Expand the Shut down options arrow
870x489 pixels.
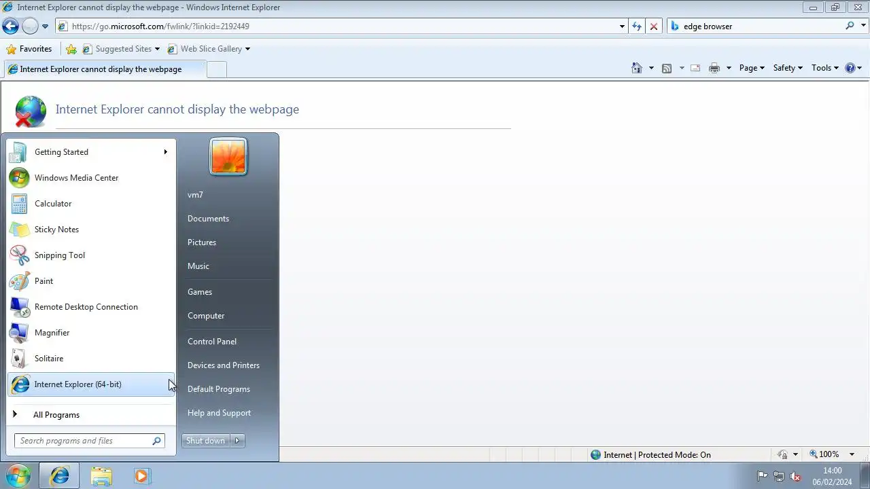click(x=237, y=441)
